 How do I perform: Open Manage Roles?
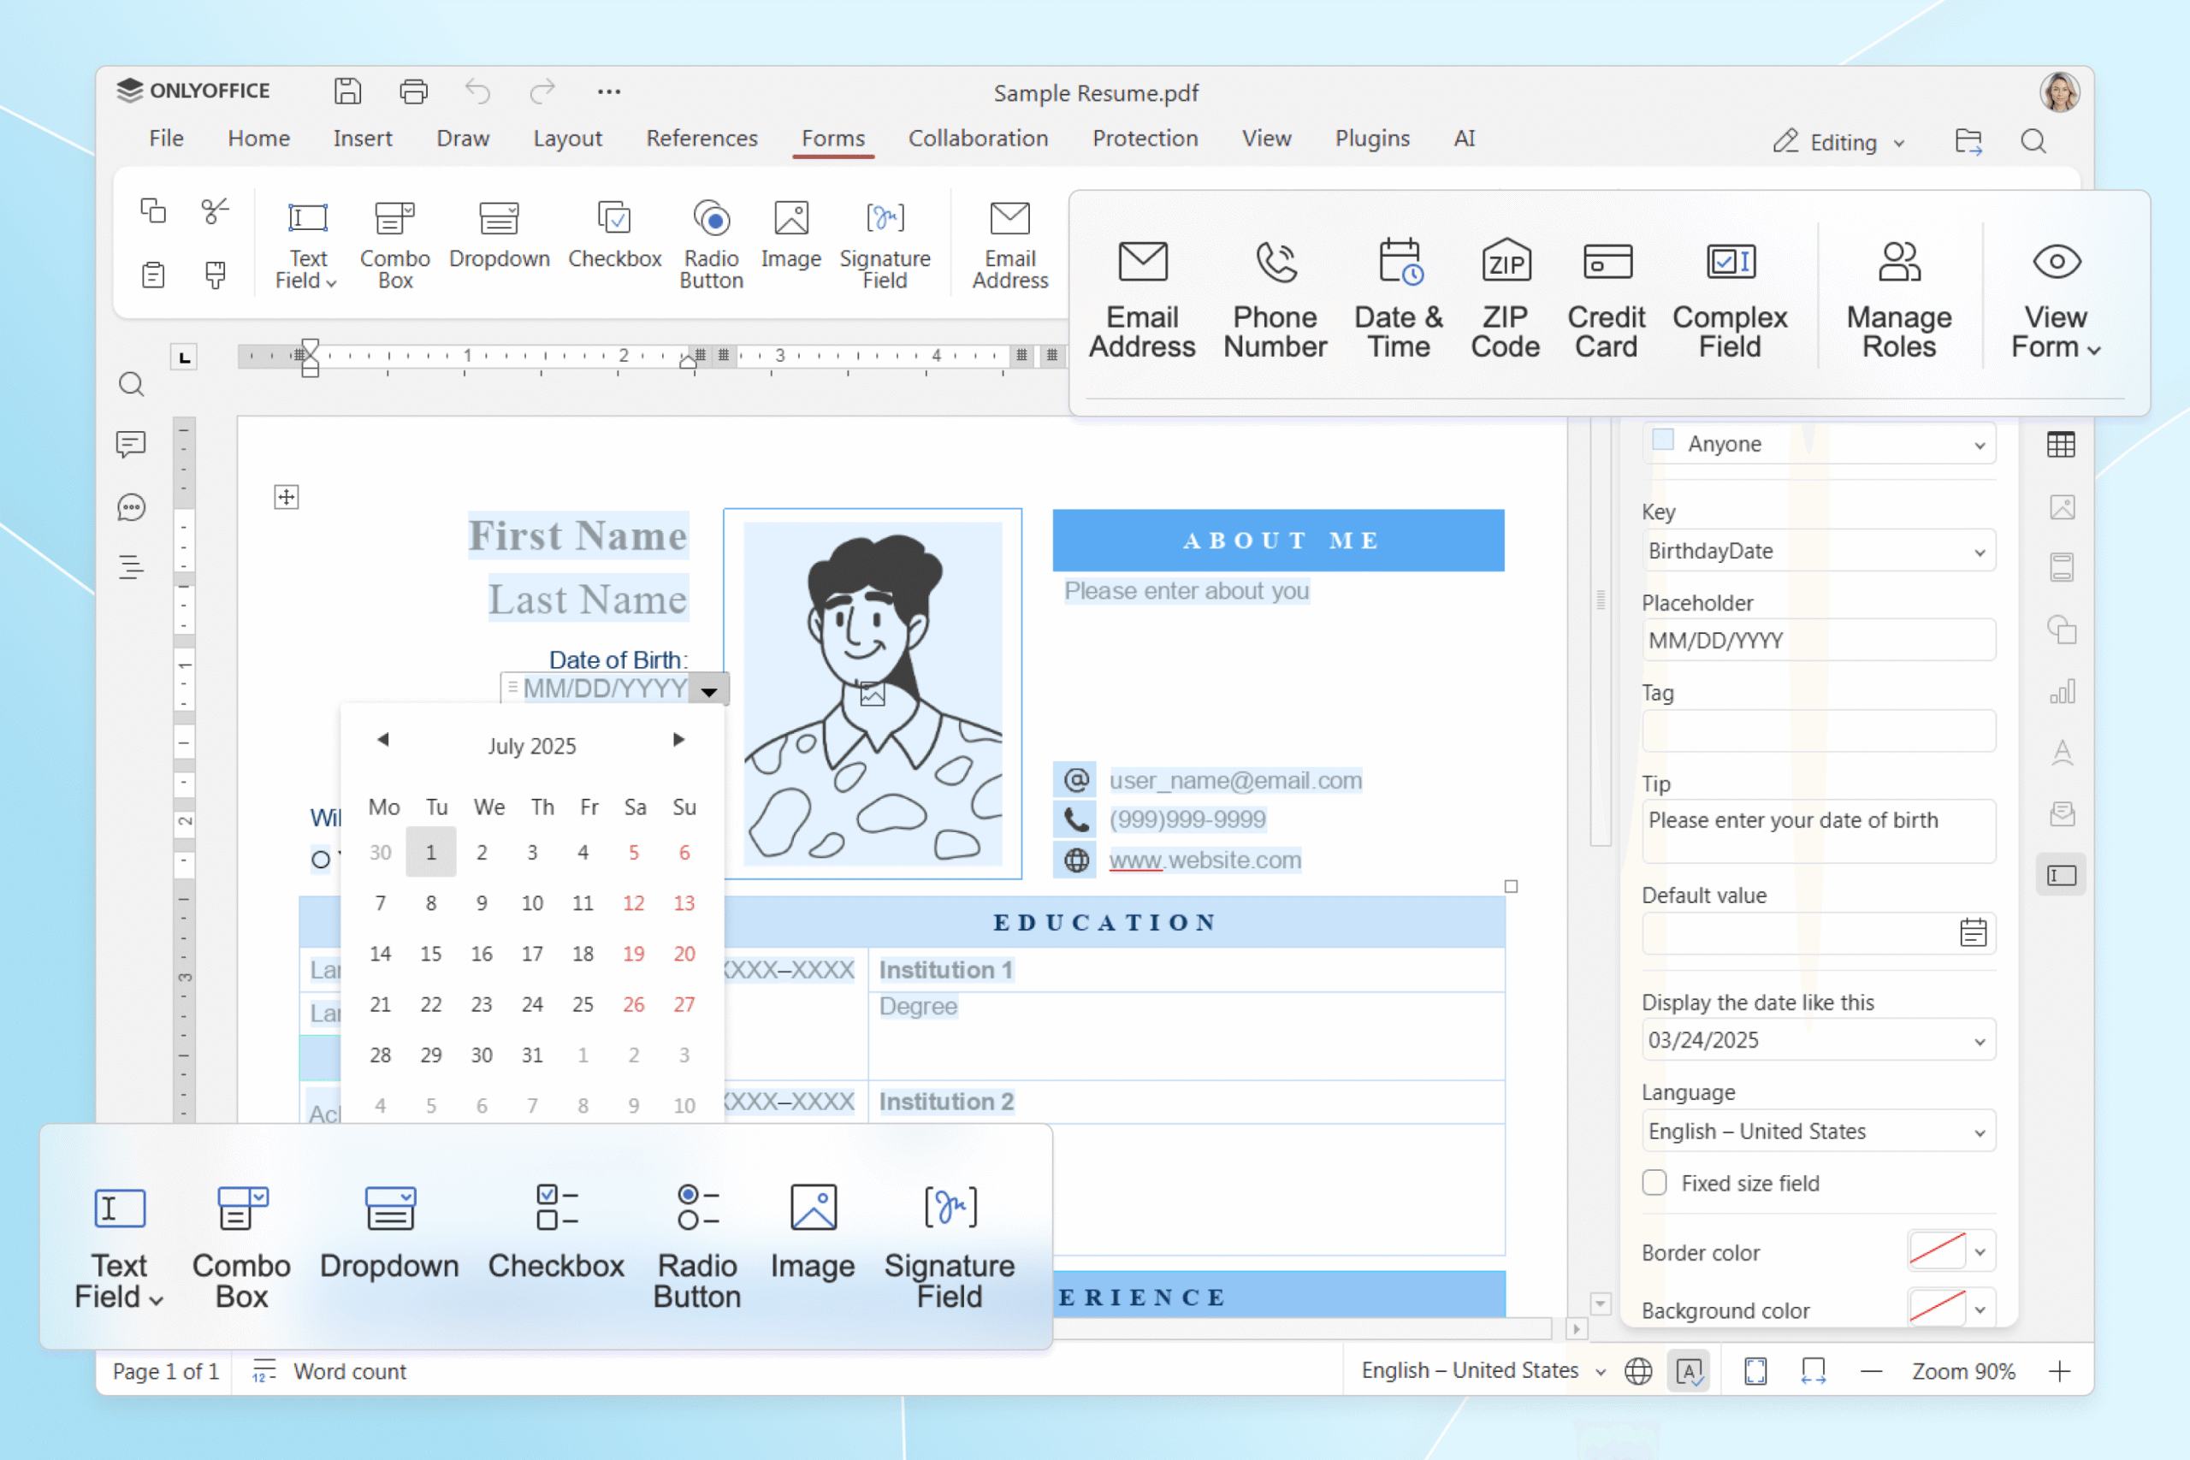tap(1899, 299)
